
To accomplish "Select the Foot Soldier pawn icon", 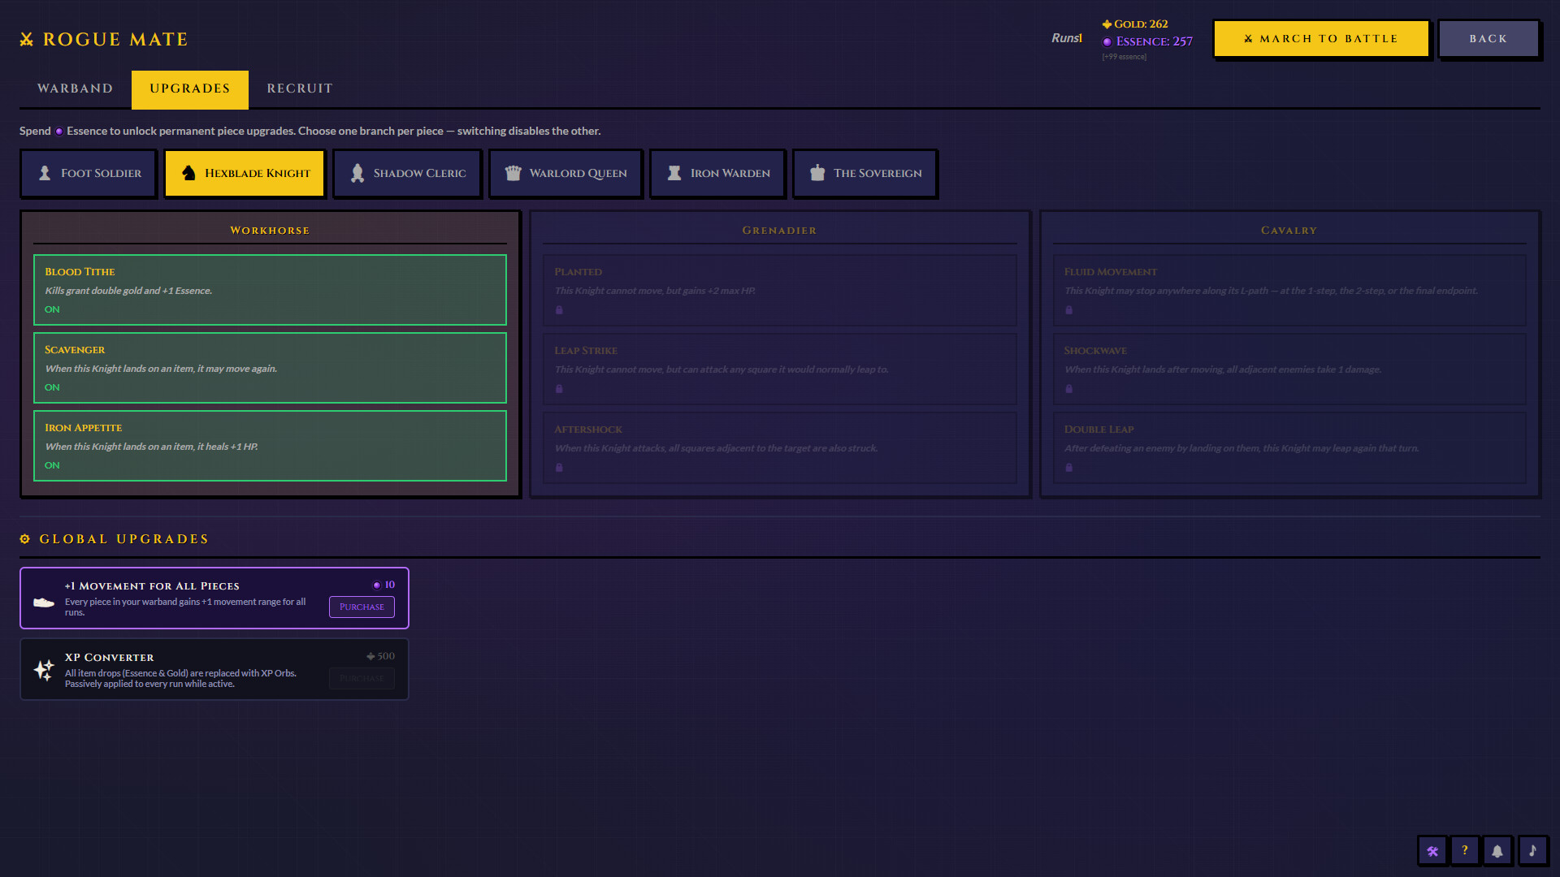I will 43,173.
